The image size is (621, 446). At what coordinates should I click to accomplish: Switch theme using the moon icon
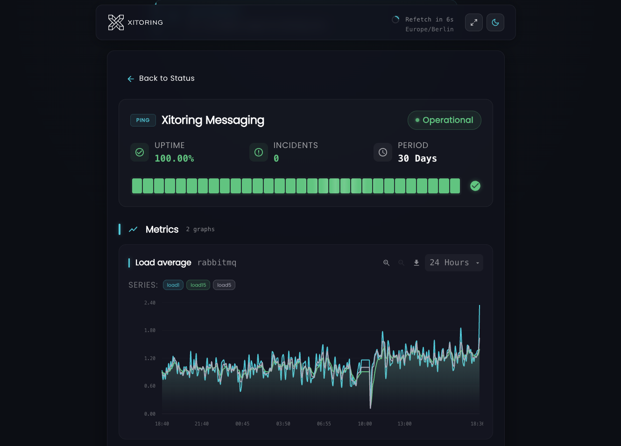point(495,22)
